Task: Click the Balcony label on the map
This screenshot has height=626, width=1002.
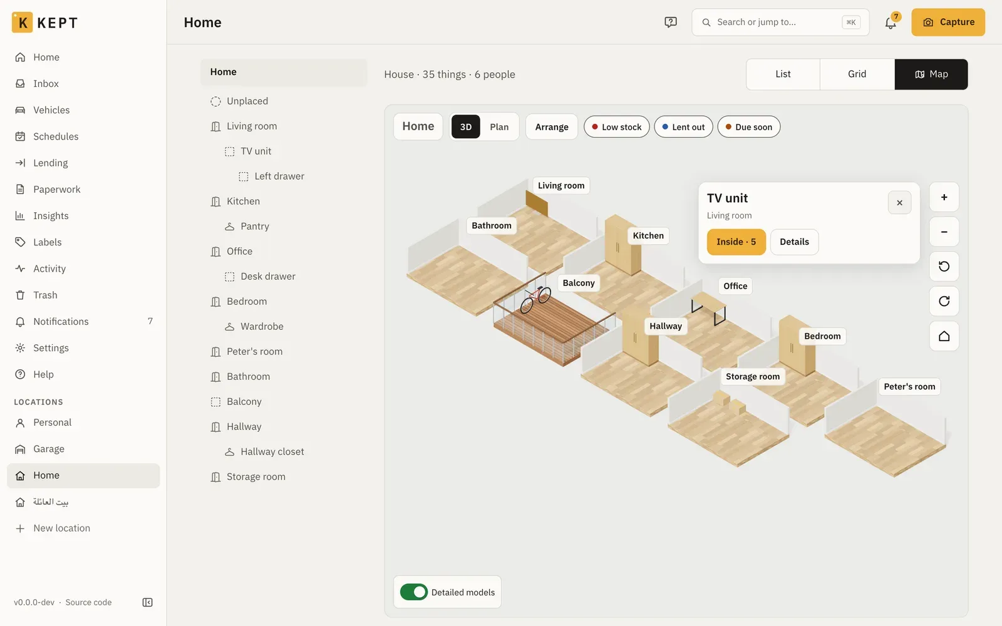Action: pos(579,283)
